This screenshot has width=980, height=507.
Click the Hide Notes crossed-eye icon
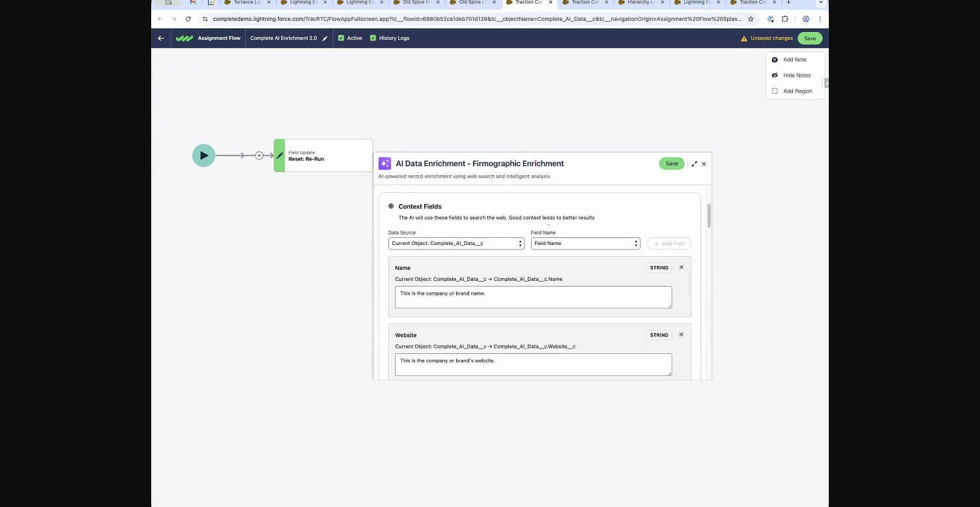click(x=775, y=75)
